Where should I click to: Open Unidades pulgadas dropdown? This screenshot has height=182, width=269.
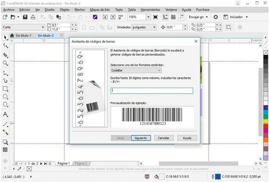(x=154, y=27)
